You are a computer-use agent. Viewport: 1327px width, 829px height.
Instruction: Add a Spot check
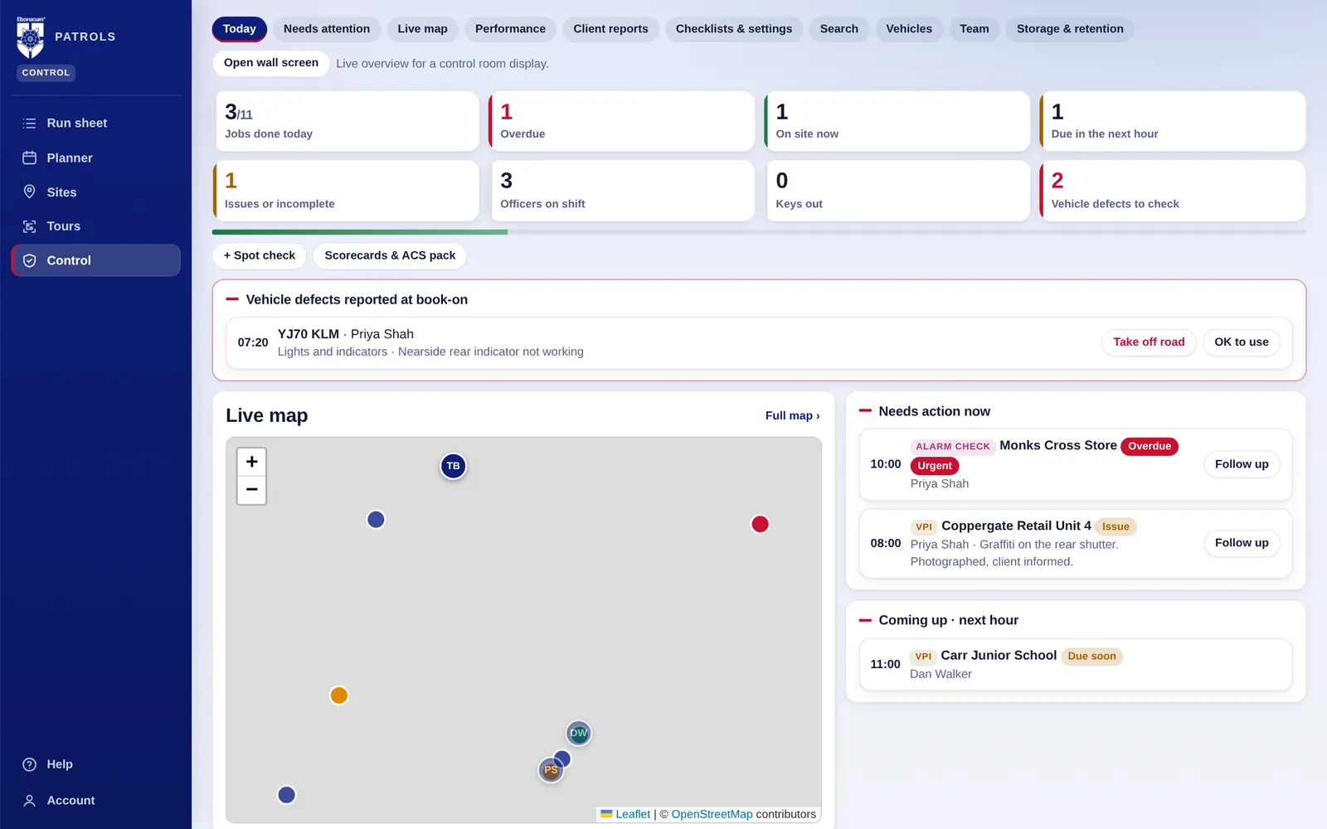[x=260, y=255]
